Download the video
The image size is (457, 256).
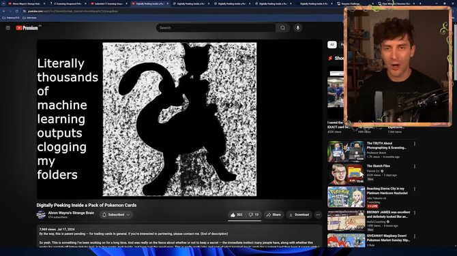[299, 214]
